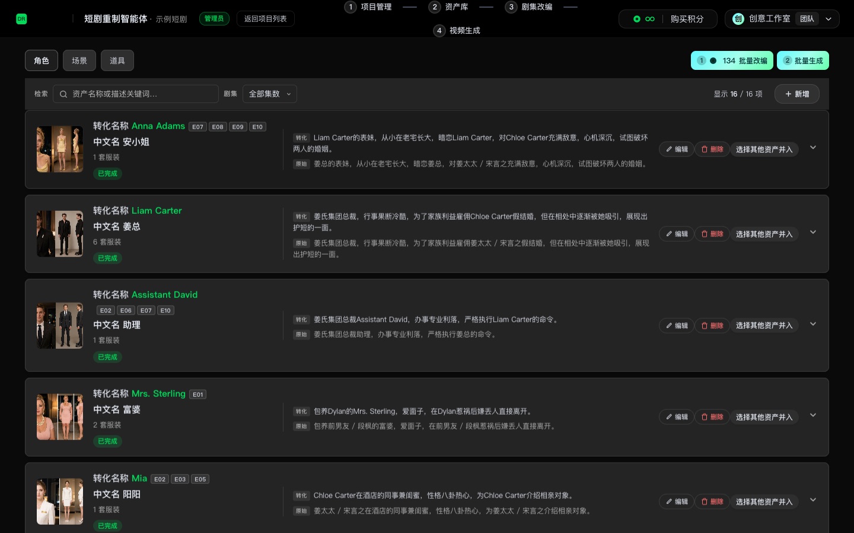The width and height of the screenshot is (854, 533).
Task: Delete the Assistant David character
Action: pos(712,326)
